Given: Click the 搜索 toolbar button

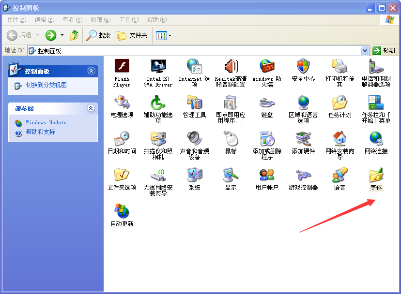Looking at the screenshot, I should pos(98,35).
